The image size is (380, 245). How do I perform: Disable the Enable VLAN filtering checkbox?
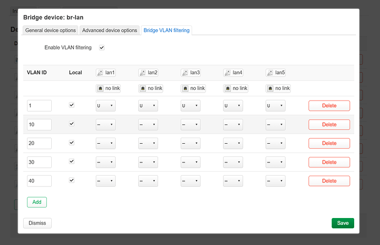click(x=101, y=48)
